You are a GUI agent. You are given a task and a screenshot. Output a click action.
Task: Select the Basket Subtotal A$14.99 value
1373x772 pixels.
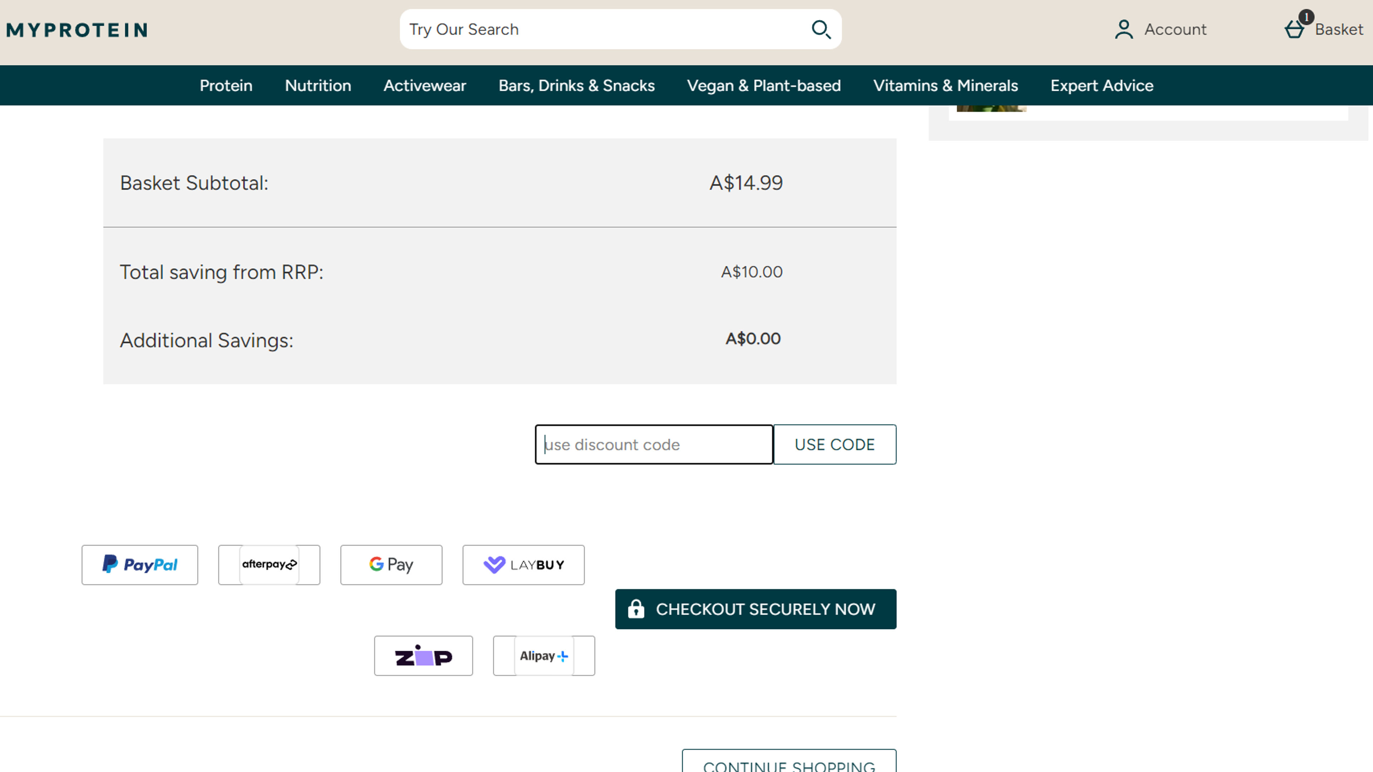pos(745,183)
